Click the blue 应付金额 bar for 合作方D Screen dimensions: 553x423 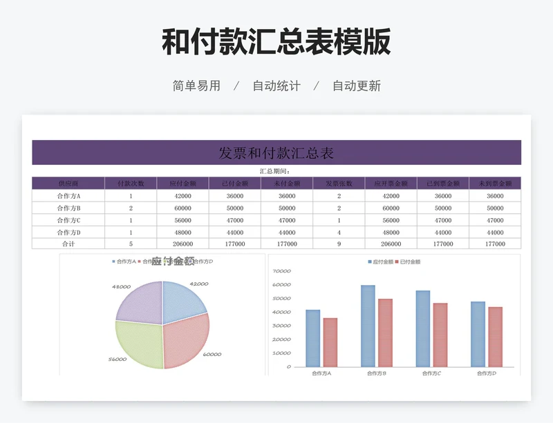click(x=478, y=334)
